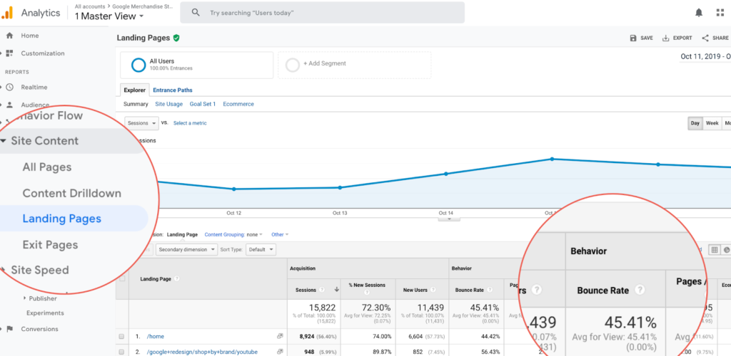The width and height of the screenshot is (731, 356).
Task: Open the Oct 11, 2019 date range picker
Action: click(x=705, y=57)
